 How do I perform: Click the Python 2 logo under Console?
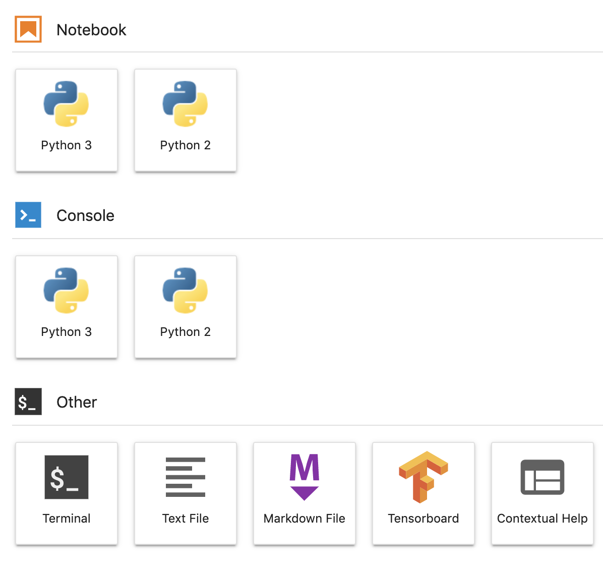[x=185, y=291]
